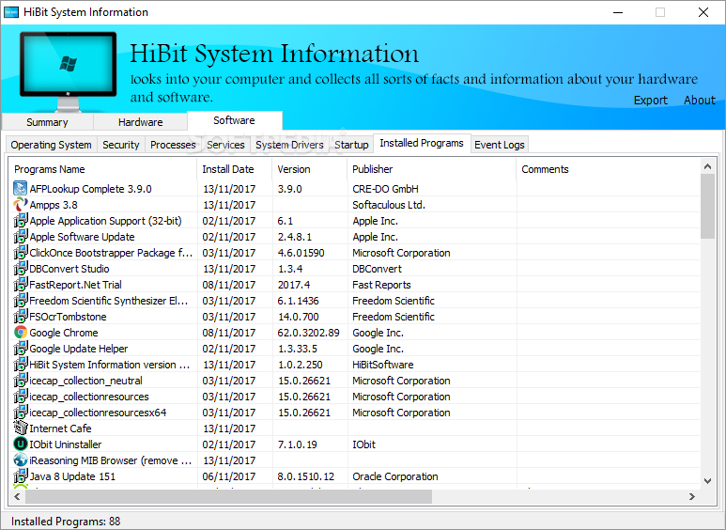
Task: Click the Java 8 Update 151 icon
Action: point(21,476)
